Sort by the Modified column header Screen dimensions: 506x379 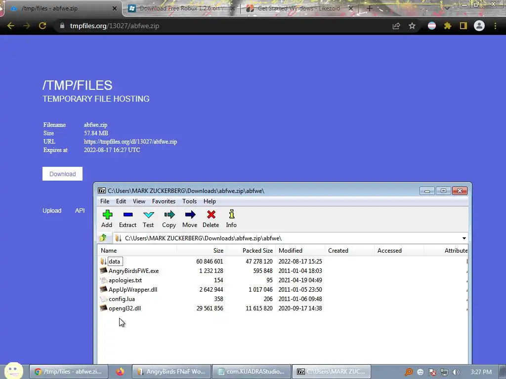point(300,250)
